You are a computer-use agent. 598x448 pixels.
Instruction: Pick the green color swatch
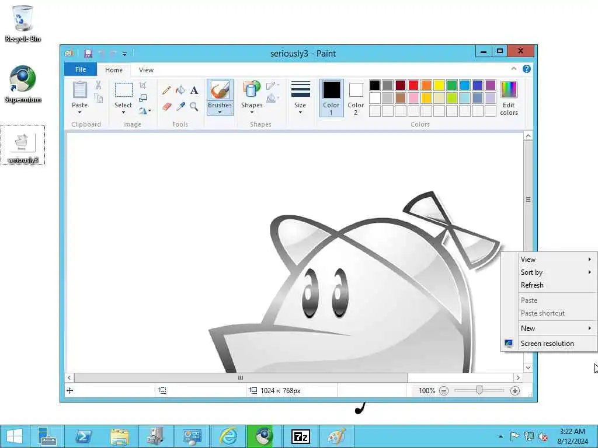[452, 85]
